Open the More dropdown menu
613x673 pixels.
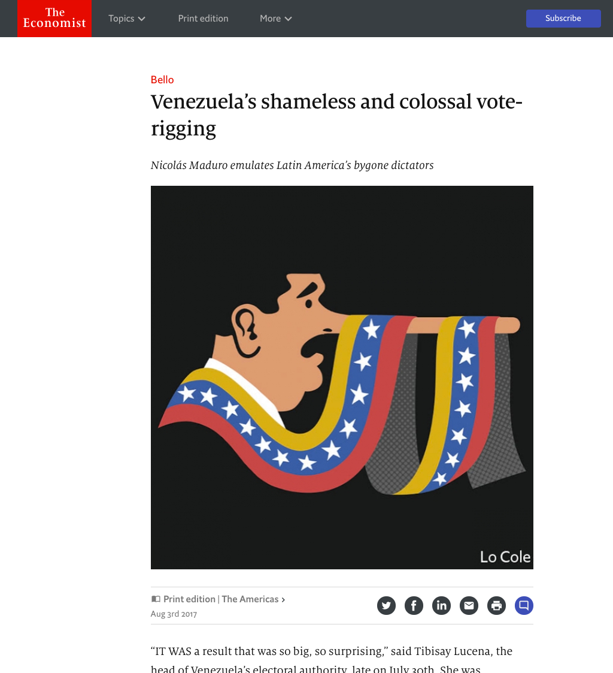(276, 19)
